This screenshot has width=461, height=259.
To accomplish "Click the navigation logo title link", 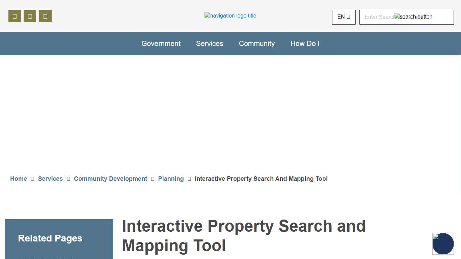I will click(230, 16).
